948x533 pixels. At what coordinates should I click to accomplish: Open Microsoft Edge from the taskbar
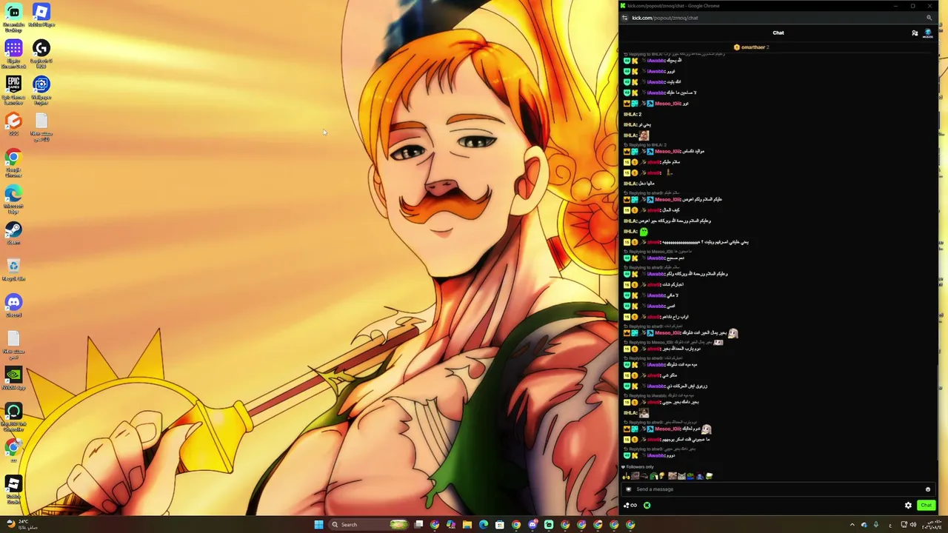484,525
